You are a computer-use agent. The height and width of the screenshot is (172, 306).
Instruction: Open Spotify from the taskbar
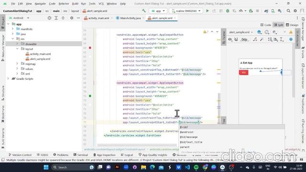(x=196, y=167)
